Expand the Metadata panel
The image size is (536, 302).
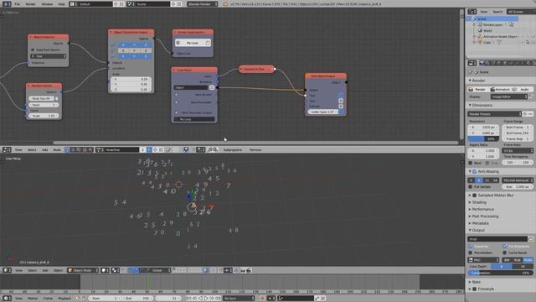(x=480, y=223)
